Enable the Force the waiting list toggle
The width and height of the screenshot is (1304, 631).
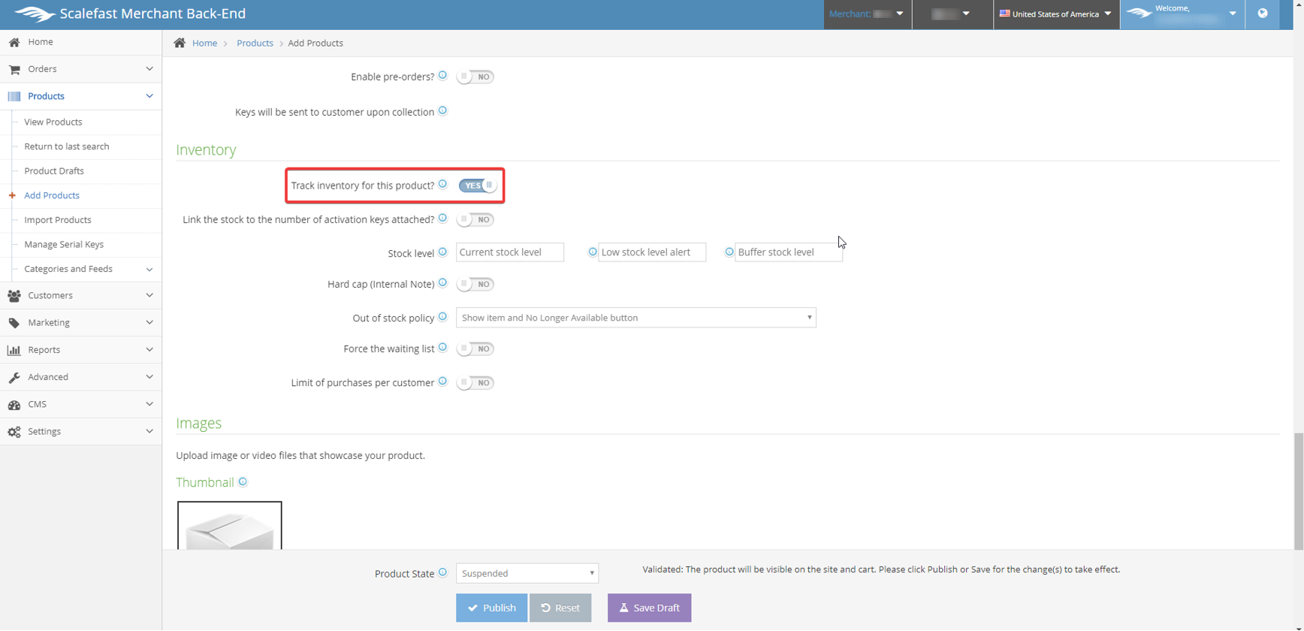pos(475,349)
